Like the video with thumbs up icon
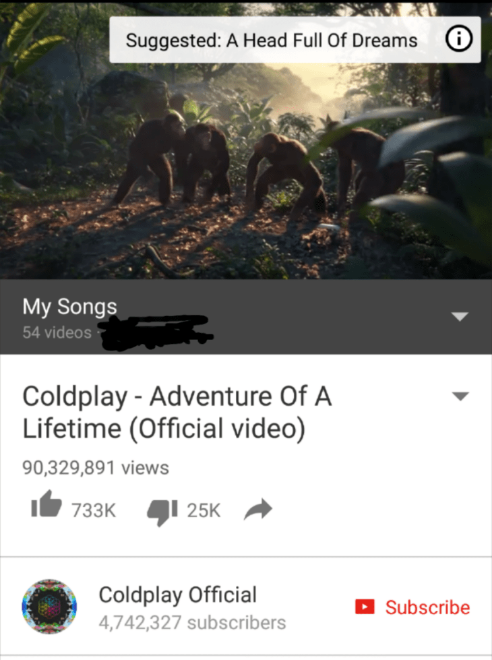The width and height of the screenshot is (492, 660). [x=47, y=504]
